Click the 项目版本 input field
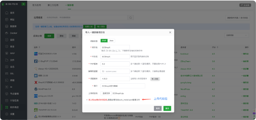 115,79
